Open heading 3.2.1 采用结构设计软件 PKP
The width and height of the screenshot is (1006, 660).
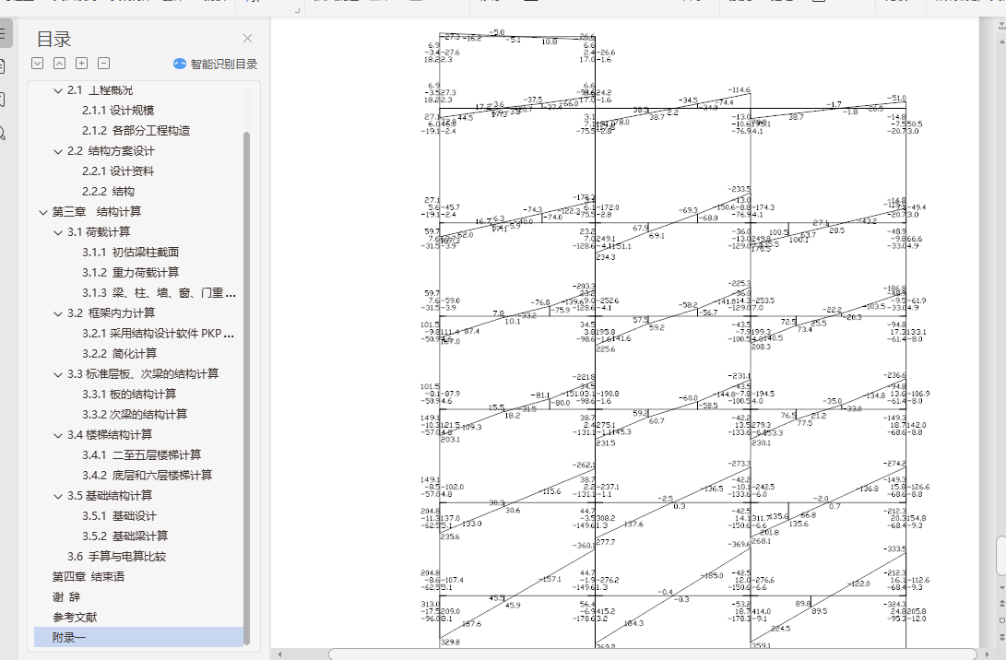pos(159,334)
